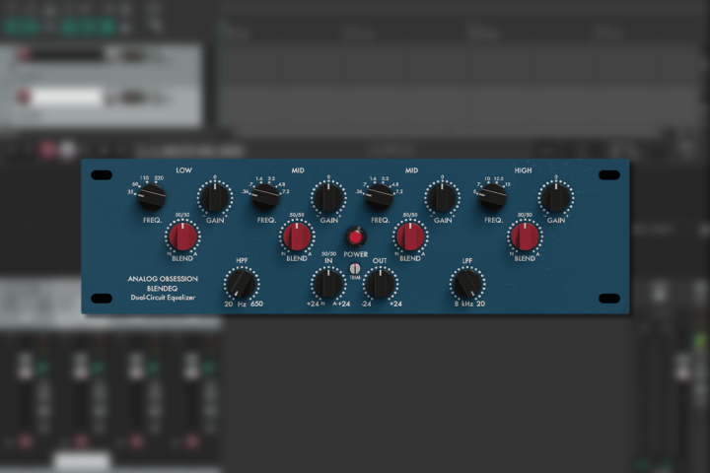Screen dimensions: 710x473
Task: Click the FREQ. knob of MID band beside LOW
Action: [x=265, y=197]
